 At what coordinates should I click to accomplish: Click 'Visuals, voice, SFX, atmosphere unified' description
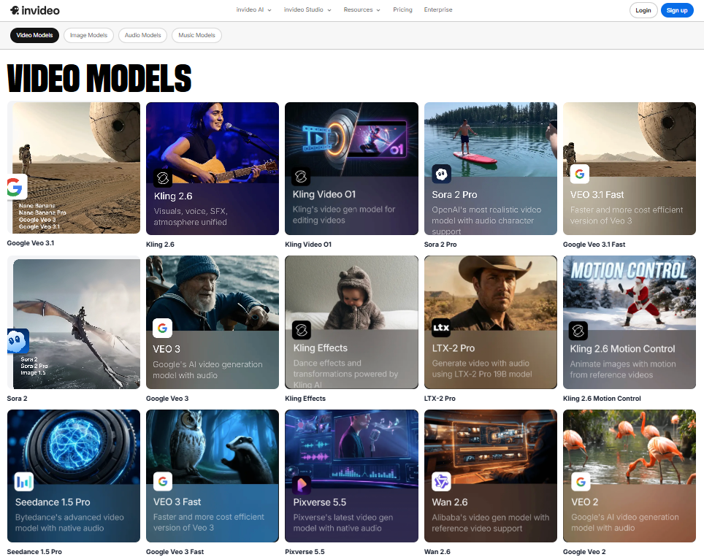tap(191, 217)
